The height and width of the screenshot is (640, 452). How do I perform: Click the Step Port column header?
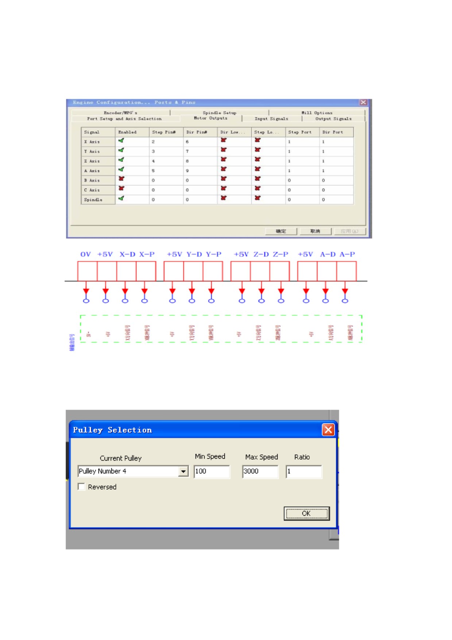(x=302, y=132)
